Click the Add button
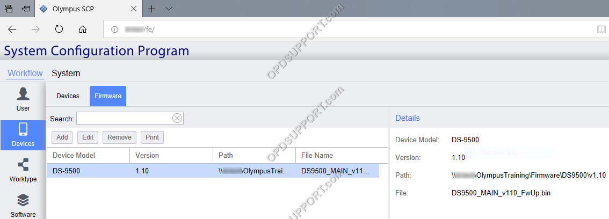 62,137
